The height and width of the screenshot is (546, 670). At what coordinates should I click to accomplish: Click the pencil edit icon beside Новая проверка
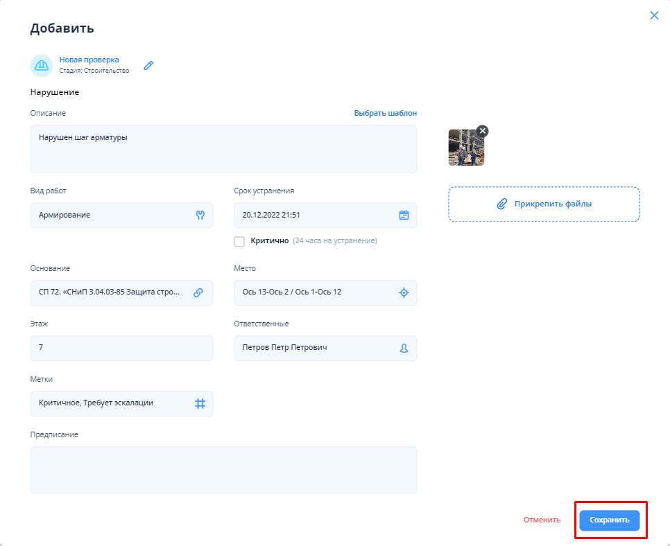[148, 65]
